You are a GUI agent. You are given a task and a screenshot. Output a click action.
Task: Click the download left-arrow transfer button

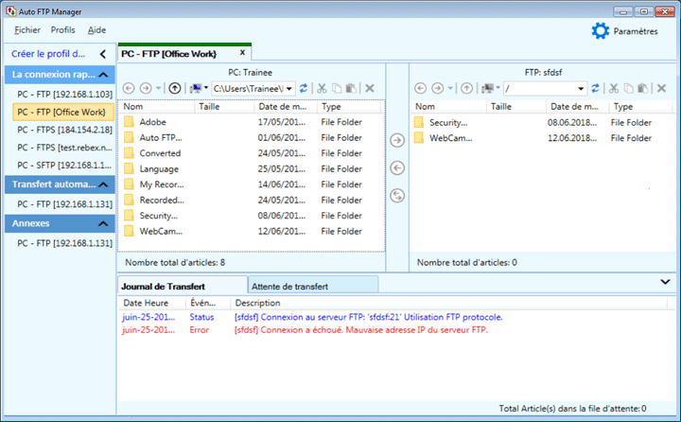point(397,167)
